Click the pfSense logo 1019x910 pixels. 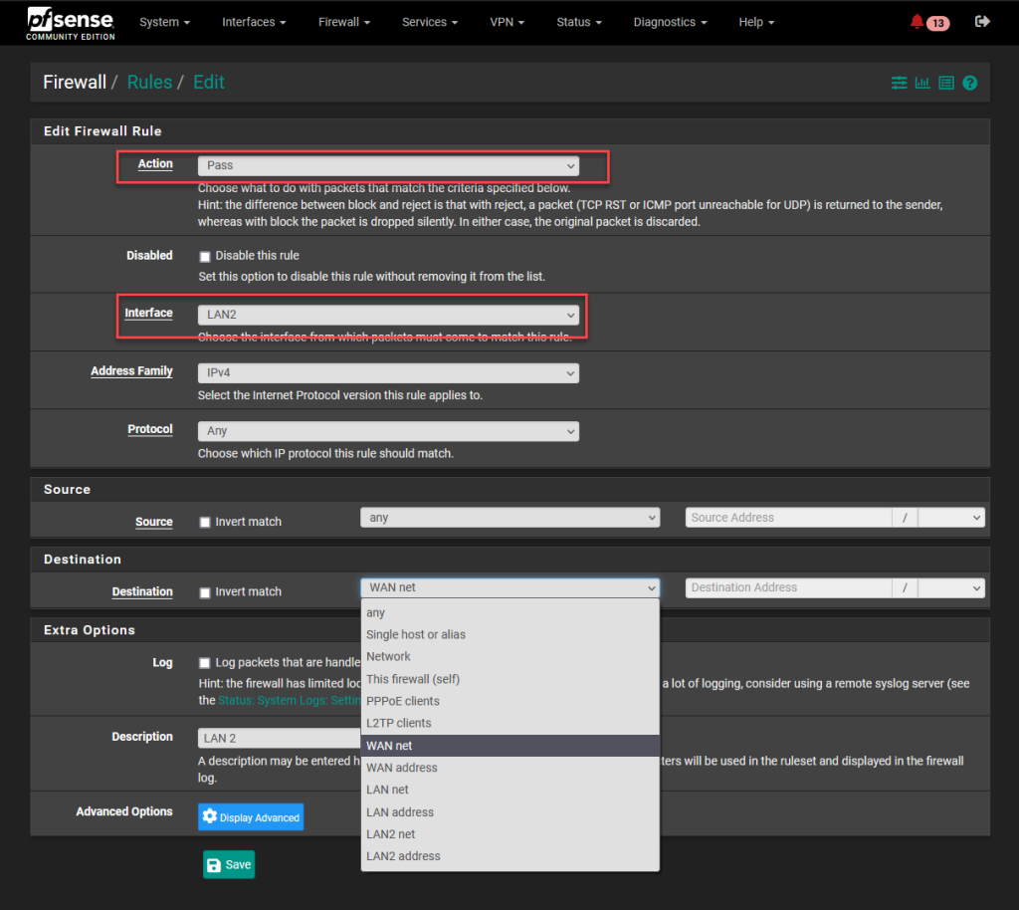(70, 22)
